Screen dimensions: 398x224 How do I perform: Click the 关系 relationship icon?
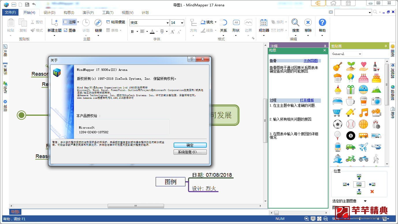tap(224, 23)
